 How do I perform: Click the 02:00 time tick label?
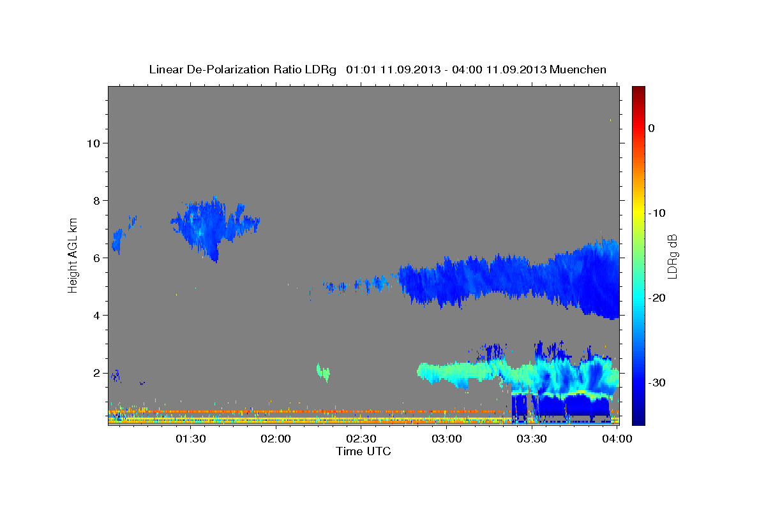click(x=276, y=439)
